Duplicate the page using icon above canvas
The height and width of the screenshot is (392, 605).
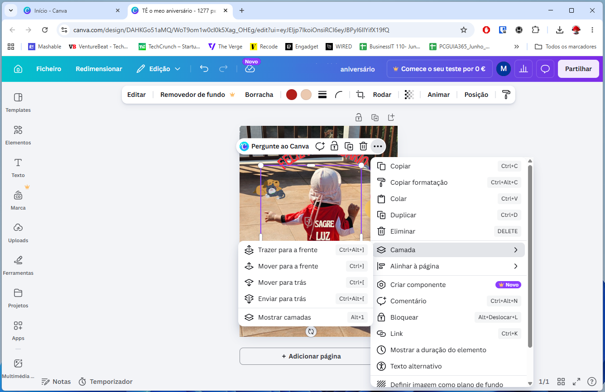pyautogui.click(x=375, y=118)
